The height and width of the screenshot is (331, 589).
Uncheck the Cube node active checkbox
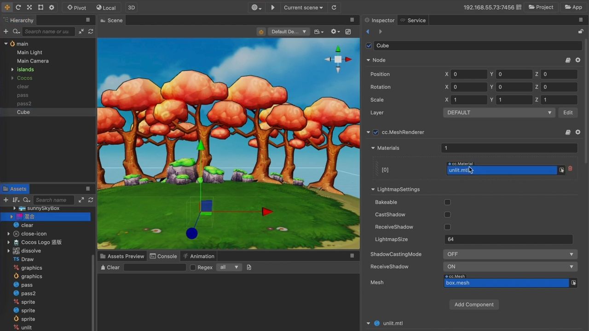(x=369, y=46)
